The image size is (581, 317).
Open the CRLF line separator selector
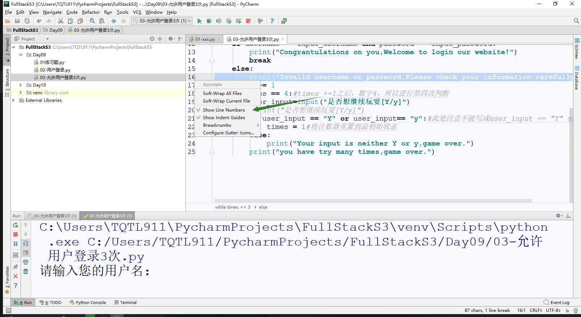click(535, 310)
